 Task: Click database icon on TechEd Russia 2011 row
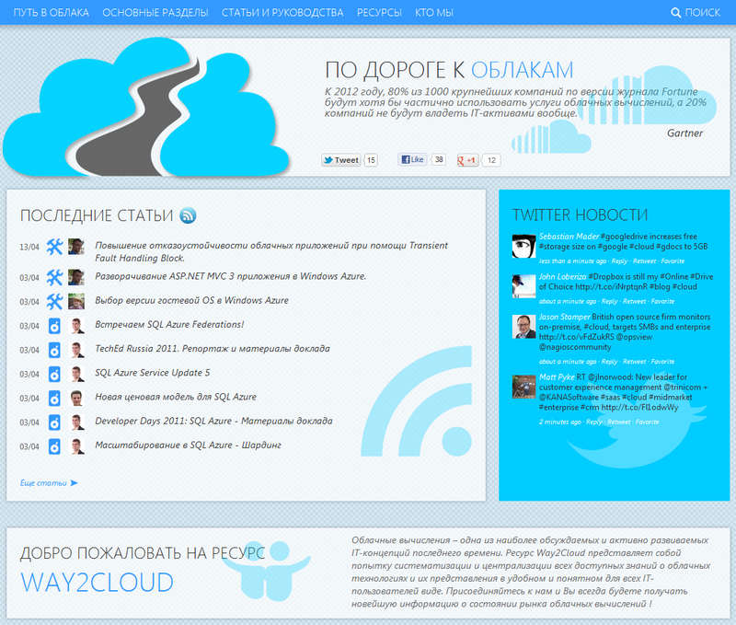[x=54, y=350]
